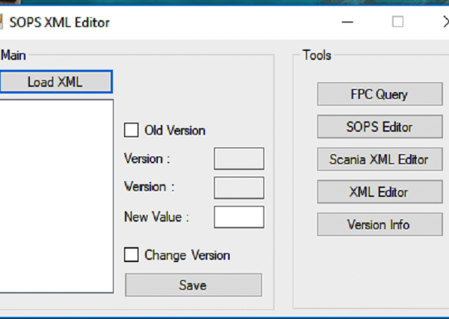Open the FPC Query tool
The image size is (449, 319).
(379, 94)
